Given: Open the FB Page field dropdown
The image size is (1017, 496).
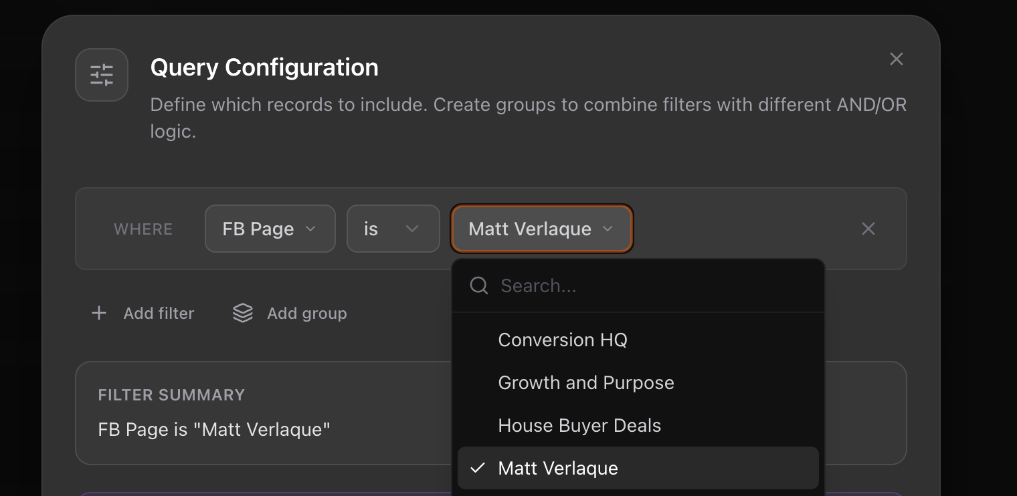Looking at the screenshot, I should (x=270, y=229).
